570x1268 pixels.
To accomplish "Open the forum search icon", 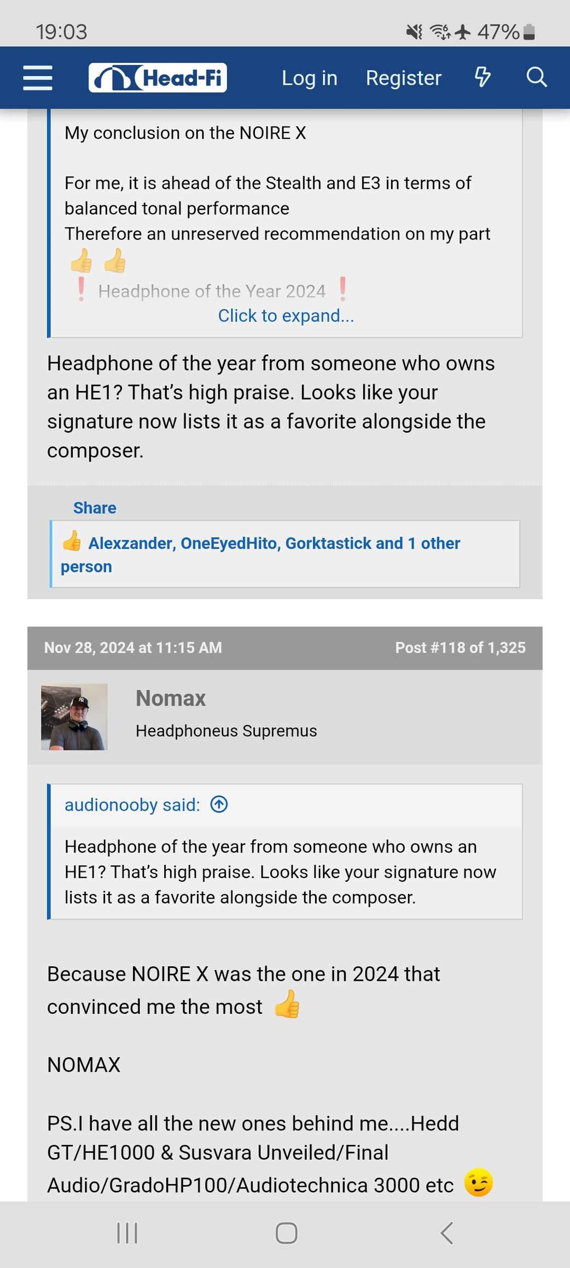I will pyautogui.click(x=537, y=77).
